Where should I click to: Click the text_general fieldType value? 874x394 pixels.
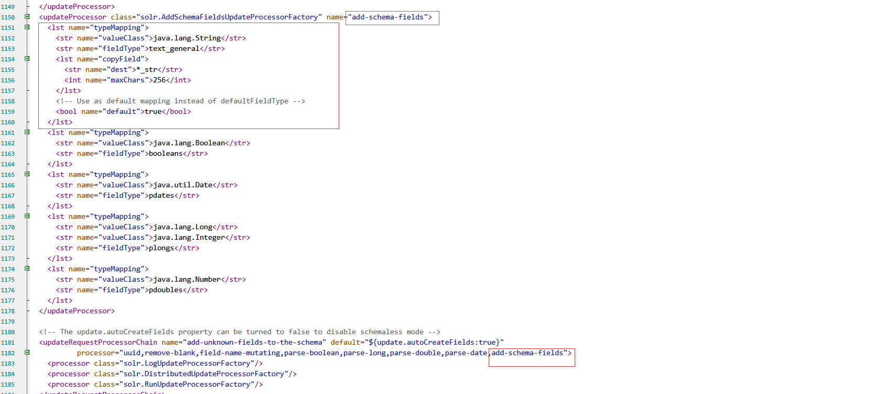coord(174,49)
